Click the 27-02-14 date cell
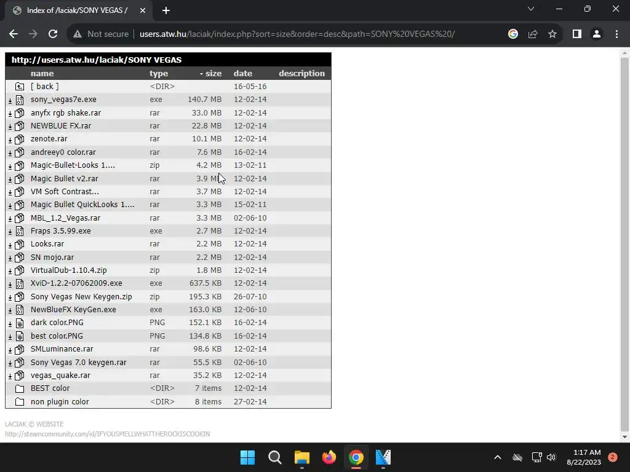 (250, 402)
